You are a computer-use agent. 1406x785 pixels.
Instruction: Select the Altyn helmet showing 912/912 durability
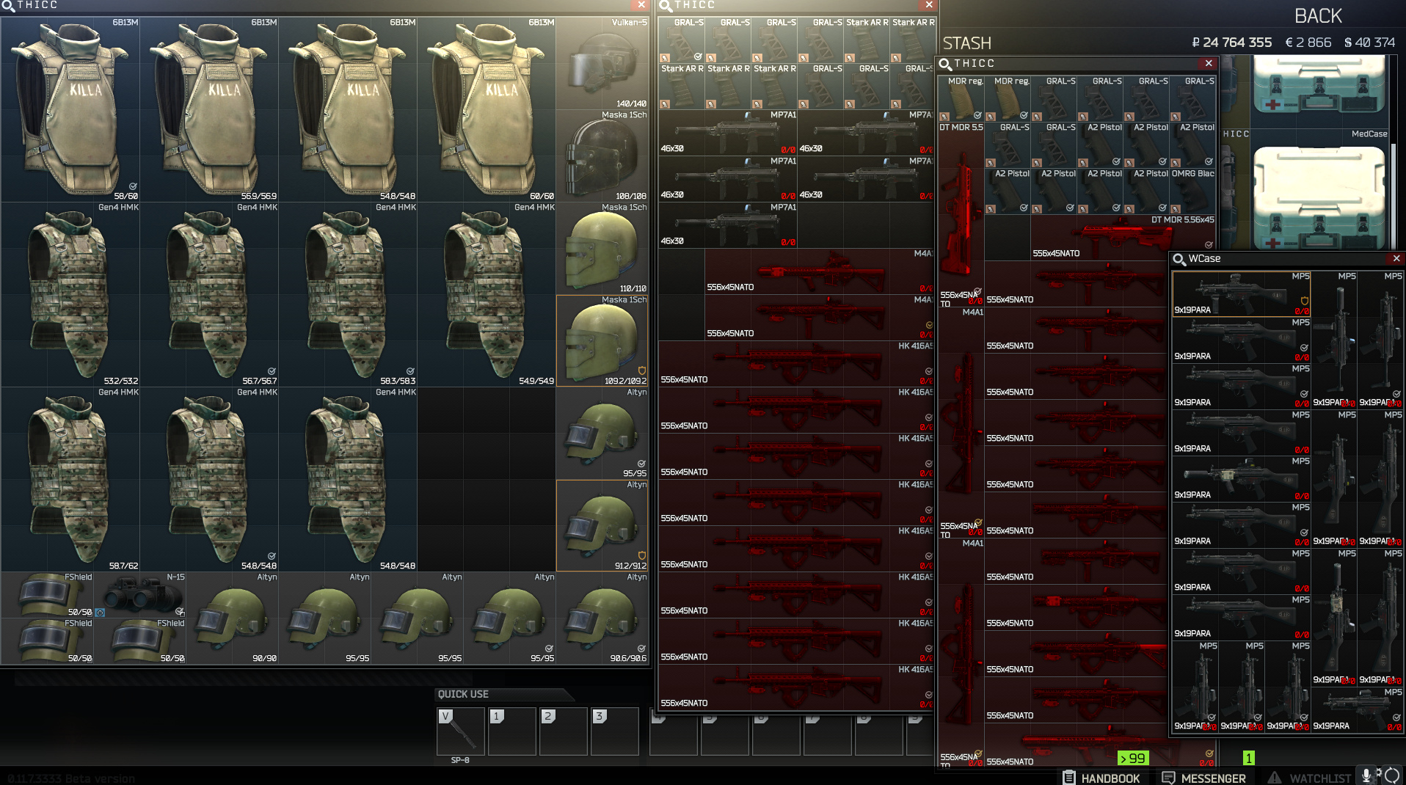[602, 526]
